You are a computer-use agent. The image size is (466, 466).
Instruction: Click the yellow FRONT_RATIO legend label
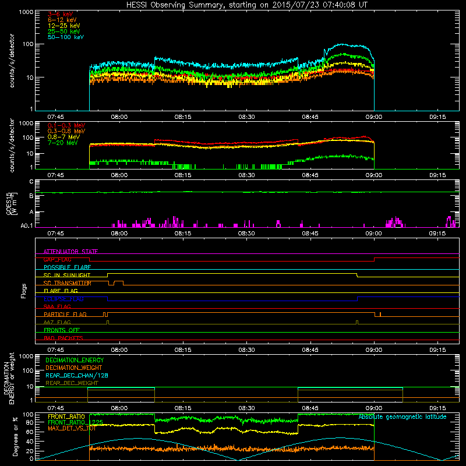[x=66, y=416]
